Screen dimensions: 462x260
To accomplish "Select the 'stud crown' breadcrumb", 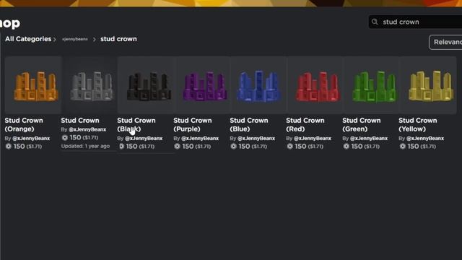I will tap(118, 39).
